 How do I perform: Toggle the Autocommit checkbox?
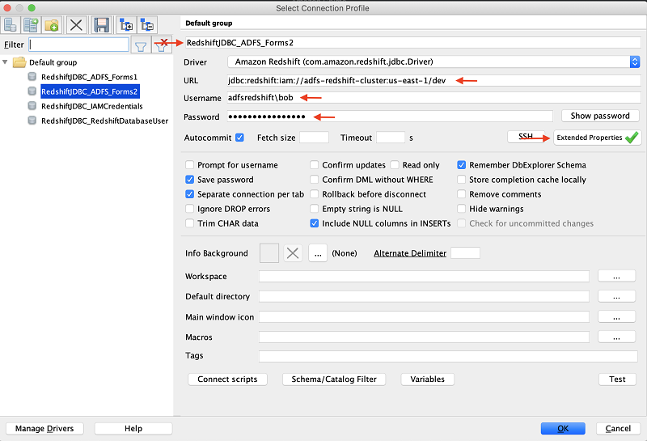click(x=239, y=138)
